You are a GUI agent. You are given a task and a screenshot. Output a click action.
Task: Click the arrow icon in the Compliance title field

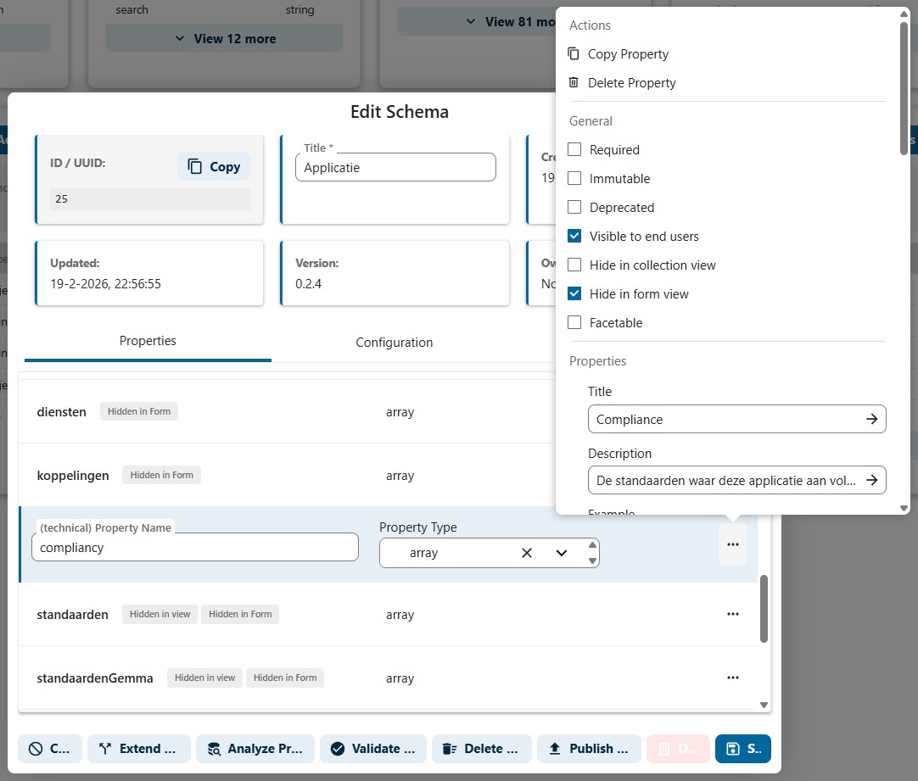(x=871, y=419)
